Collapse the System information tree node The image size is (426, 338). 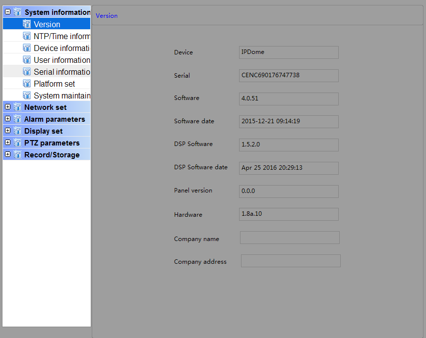point(7,12)
